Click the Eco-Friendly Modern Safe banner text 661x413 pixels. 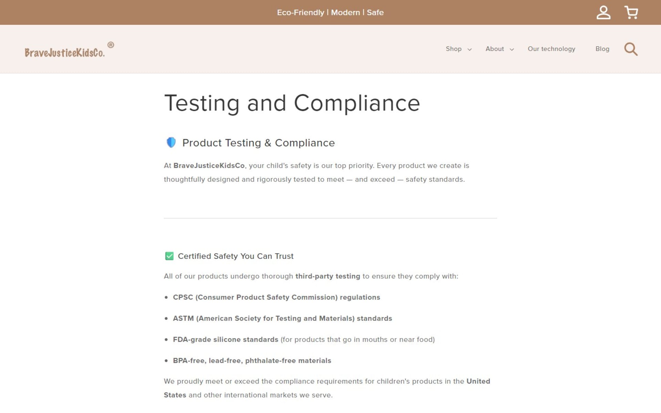[330, 12]
